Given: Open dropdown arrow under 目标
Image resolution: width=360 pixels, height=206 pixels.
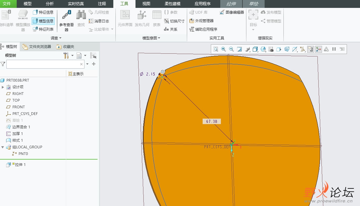Looking at the screenshot, I should tap(253, 30).
